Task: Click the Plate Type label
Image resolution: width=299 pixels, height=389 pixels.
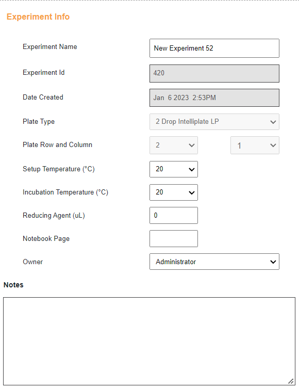Action: [39, 122]
